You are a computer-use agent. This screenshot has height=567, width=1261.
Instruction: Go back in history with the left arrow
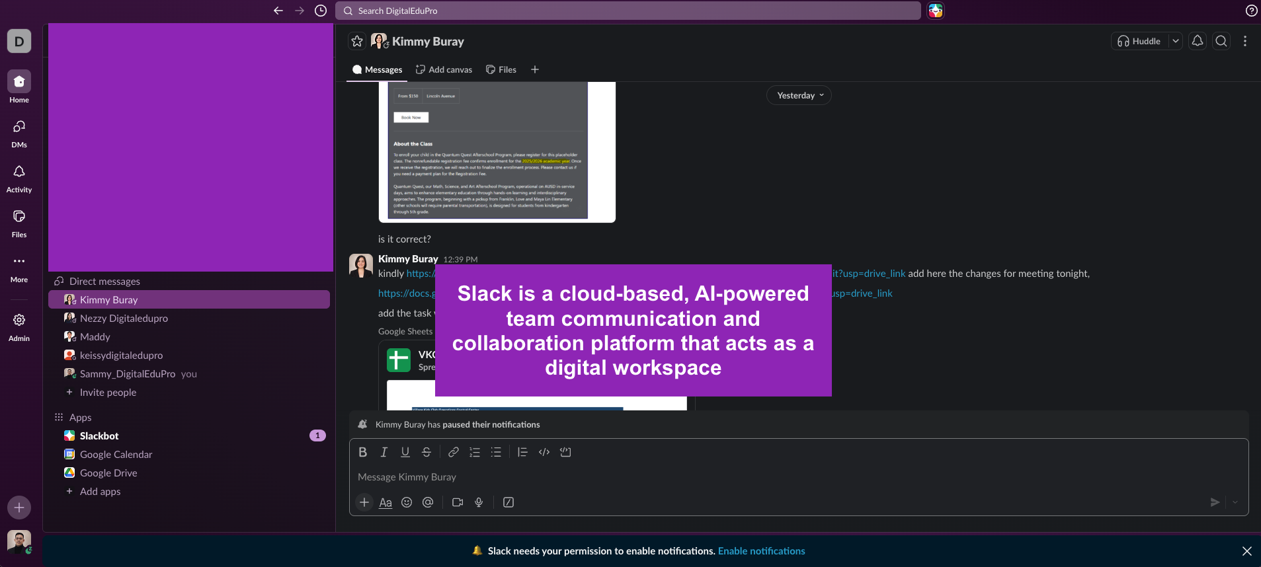pyautogui.click(x=278, y=11)
